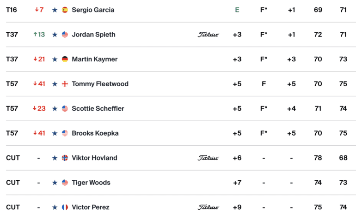This screenshot has height=219, width=356.
Task: Toggle favorite star for Tiger Woods
Action: pyautogui.click(x=55, y=183)
